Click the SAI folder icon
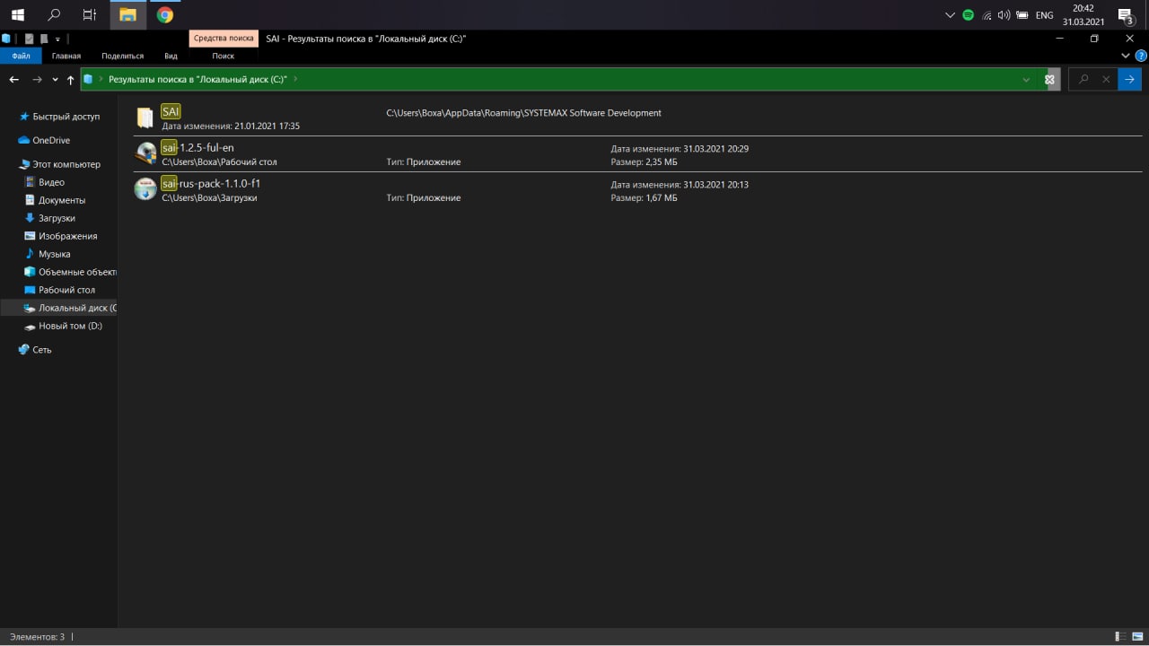Screen dimensions: 1149x646 (x=145, y=118)
